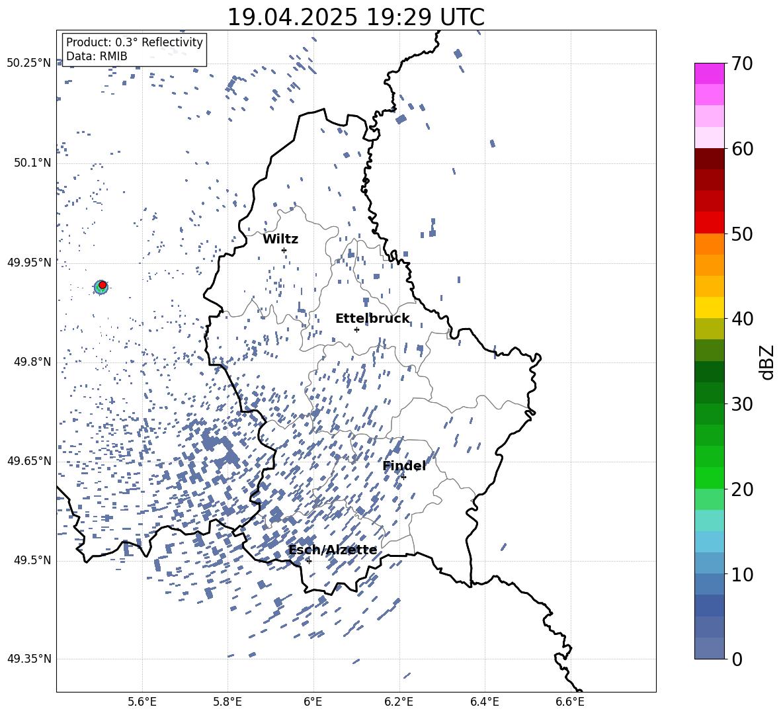Viewport: 783px width, 715px height.
Task: Click the dBZ colorbar axis label
Action: (768, 362)
